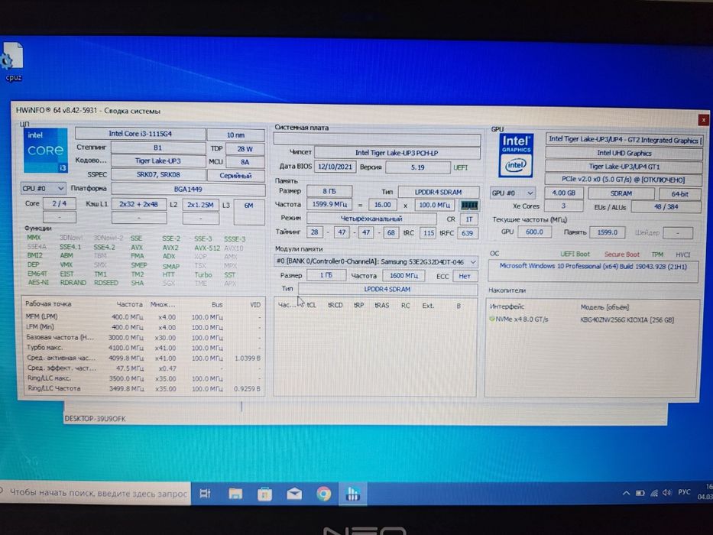This screenshot has height=535, width=713.
Task: Click the MFM (LPM) operating point row
Action: pyautogui.click(x=143, y=316)
